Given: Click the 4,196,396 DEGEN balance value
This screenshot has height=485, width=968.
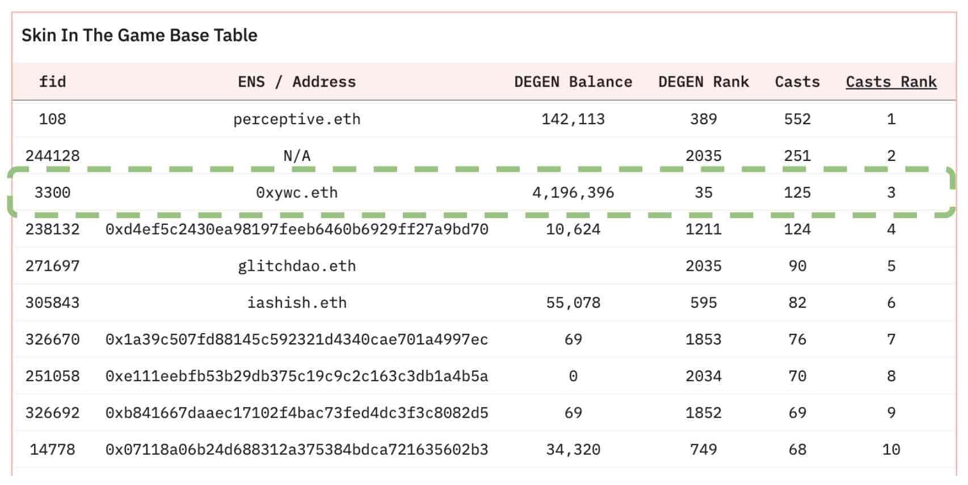Looking at the screenshot, I should point(573,193).
